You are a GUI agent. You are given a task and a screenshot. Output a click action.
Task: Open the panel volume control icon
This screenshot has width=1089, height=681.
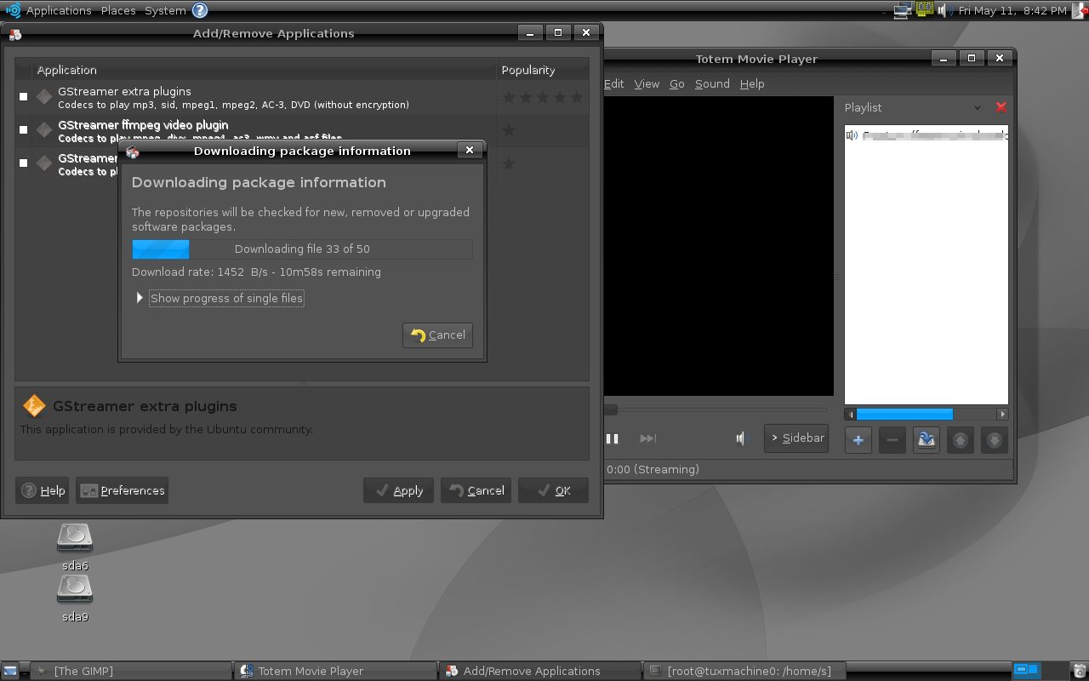point(945,10)
